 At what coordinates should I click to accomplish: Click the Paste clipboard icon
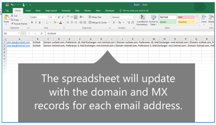(6, 18)
